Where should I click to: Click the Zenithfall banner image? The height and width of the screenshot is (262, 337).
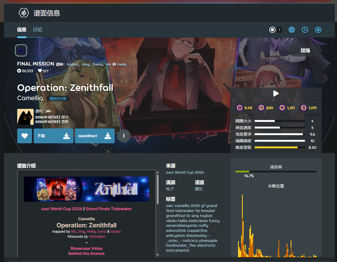pos(86,189)
